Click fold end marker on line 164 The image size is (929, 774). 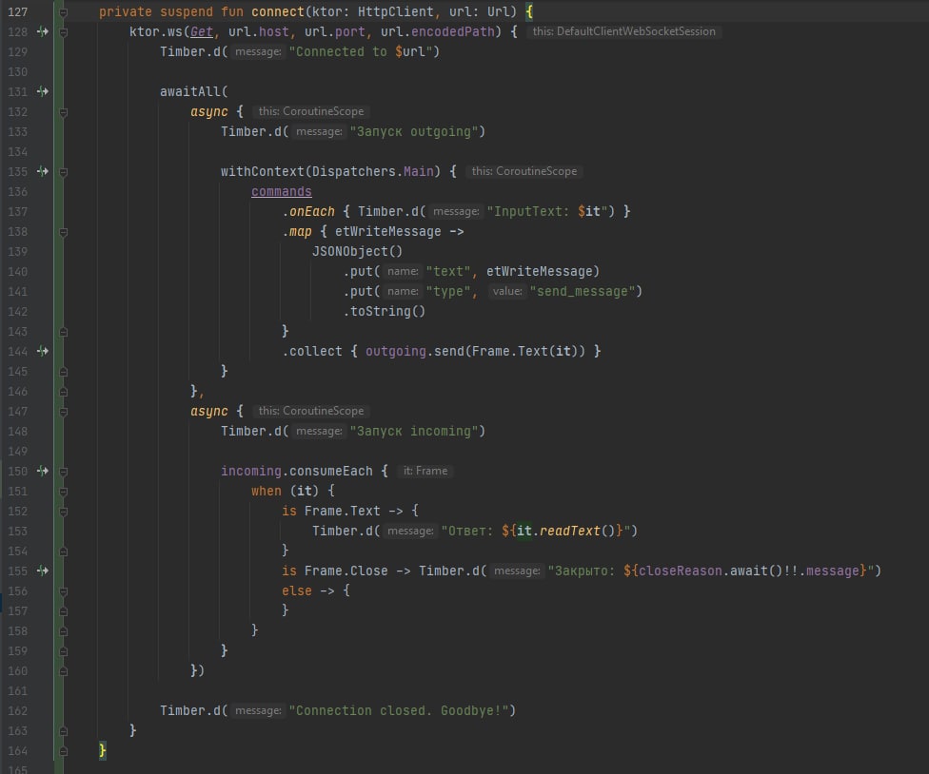click(x=64, y=751)
